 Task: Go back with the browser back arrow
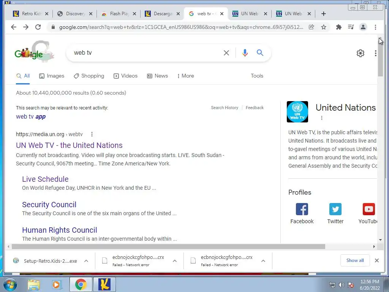[14, 27]
